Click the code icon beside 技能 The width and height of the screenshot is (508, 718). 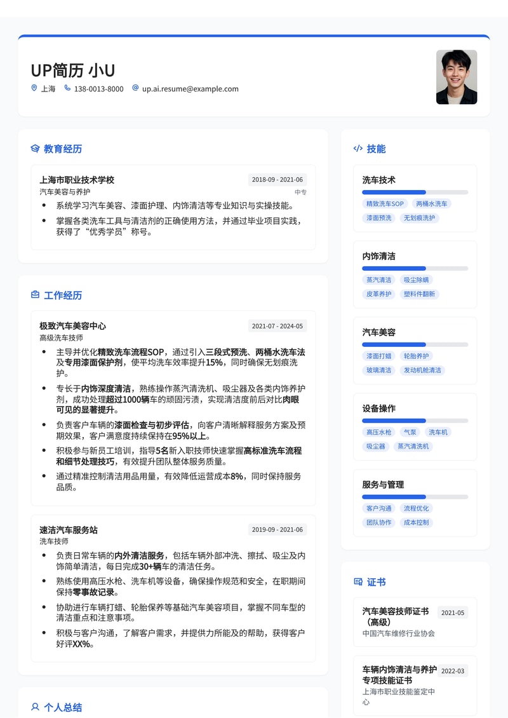pyautogui.click(x=358, y=149)
